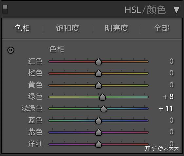Click the 橙色 hue slider handle
184x156 pixels.
[99, 73]
